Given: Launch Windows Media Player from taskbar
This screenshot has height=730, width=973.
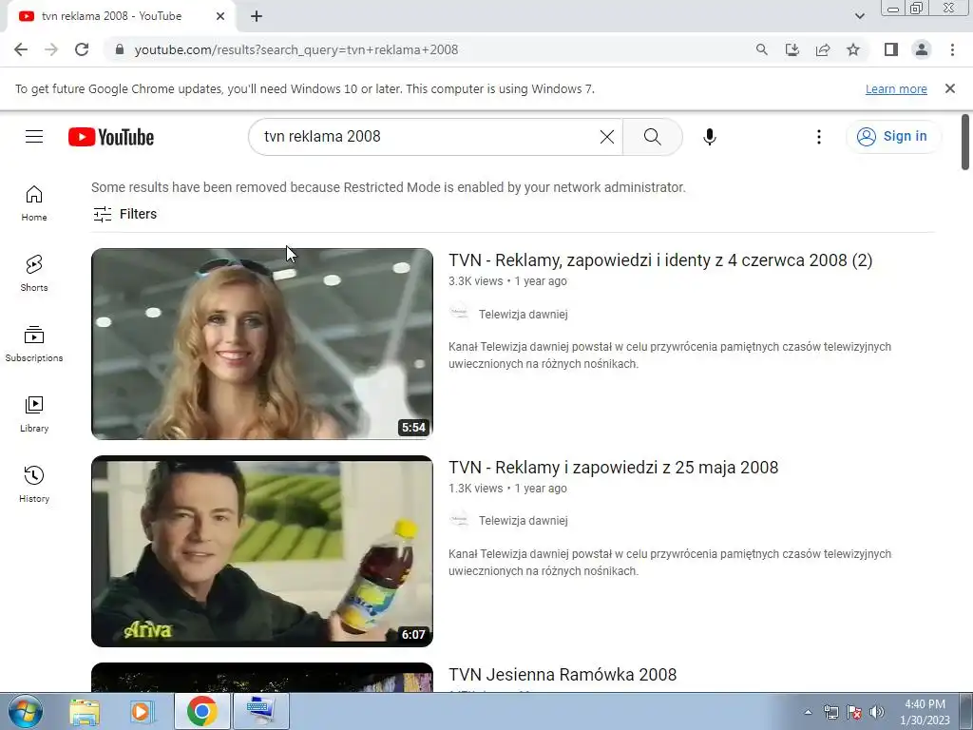Looking at the screenshot, I should [x=142, y=712].
